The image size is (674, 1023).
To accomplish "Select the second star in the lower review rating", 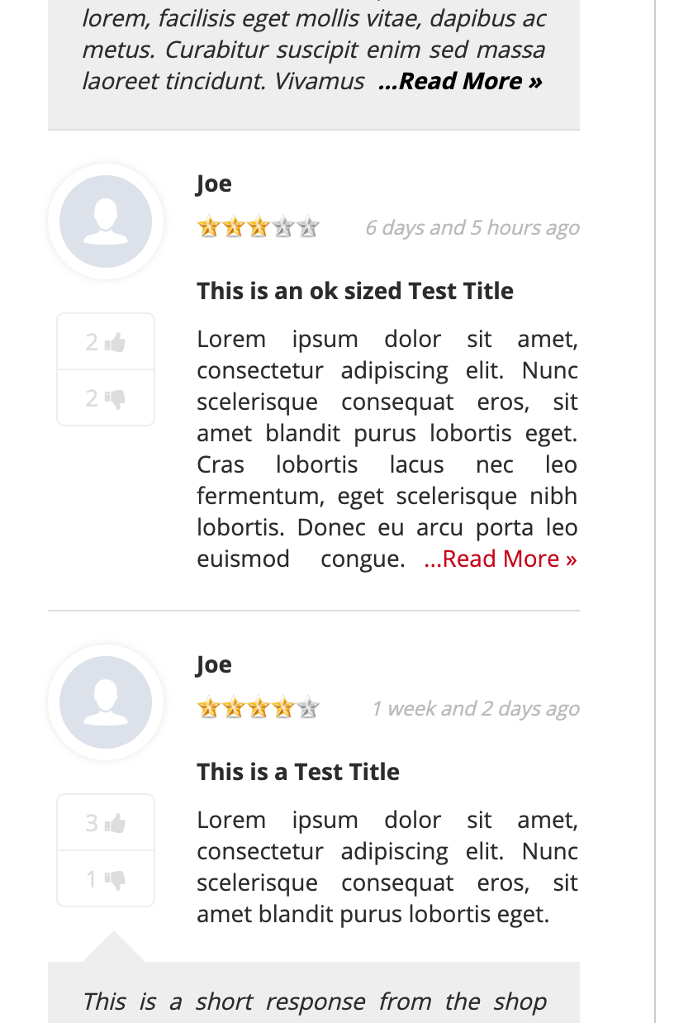I will click(x=232, y=707).
